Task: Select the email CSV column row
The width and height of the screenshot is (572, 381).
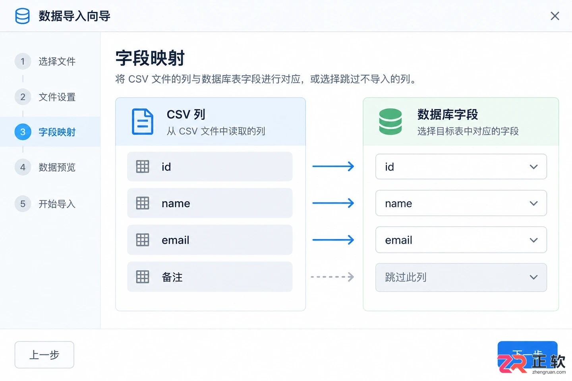Action: coord(210,240)
